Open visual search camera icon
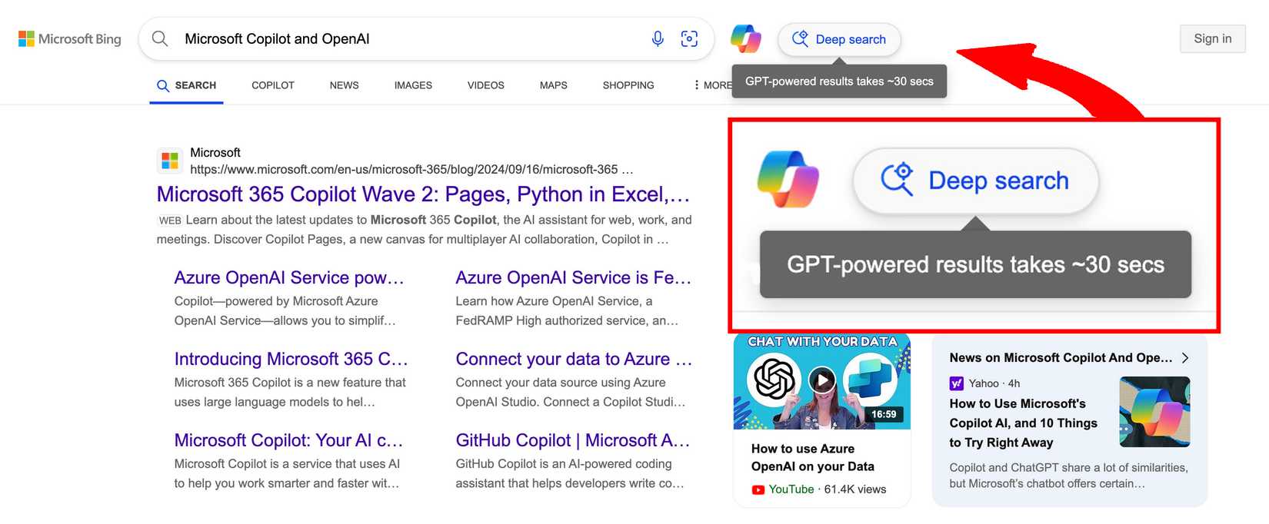1269x524 pixels. (690, 38)
